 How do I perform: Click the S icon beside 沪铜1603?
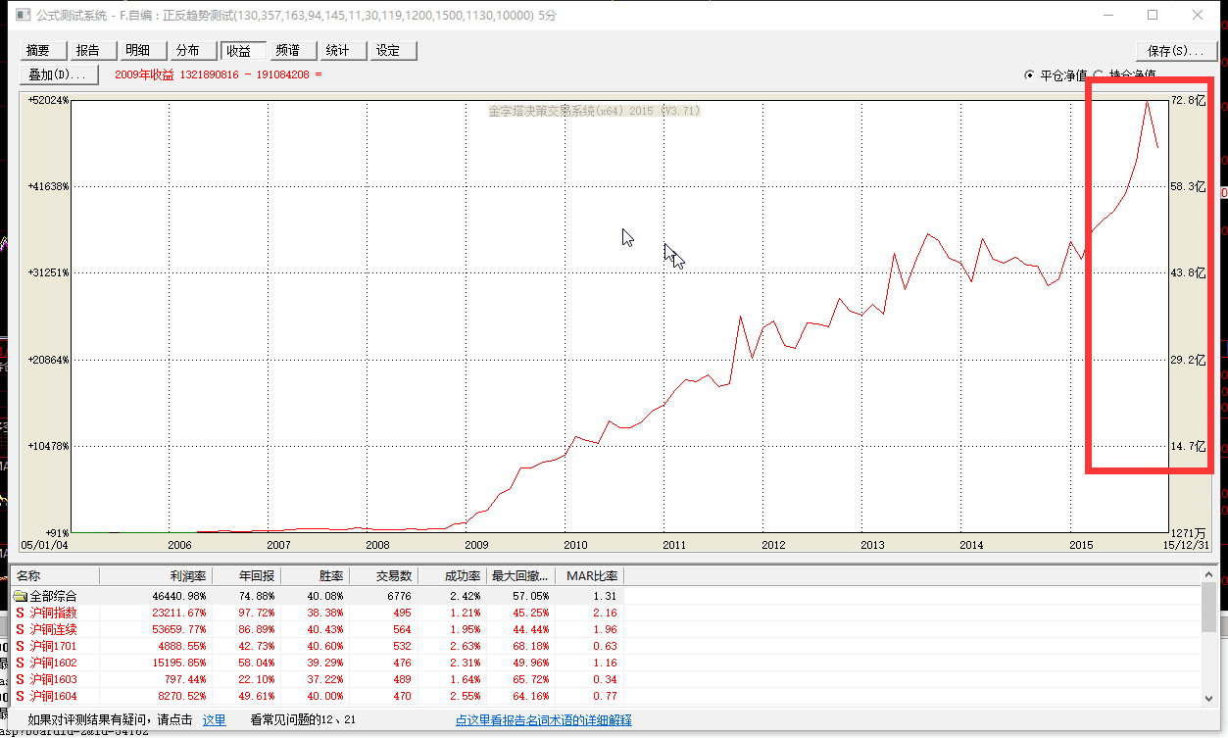click(20, 679)
